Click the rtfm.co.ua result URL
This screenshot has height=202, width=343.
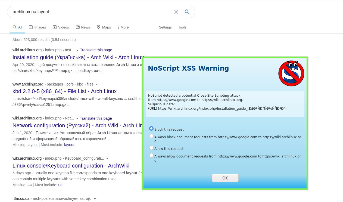click(52, 198)
